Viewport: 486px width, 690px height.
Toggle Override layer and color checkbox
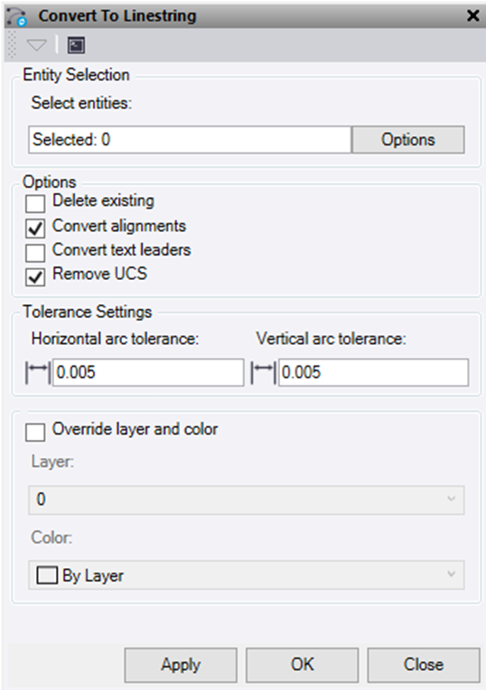35,432
